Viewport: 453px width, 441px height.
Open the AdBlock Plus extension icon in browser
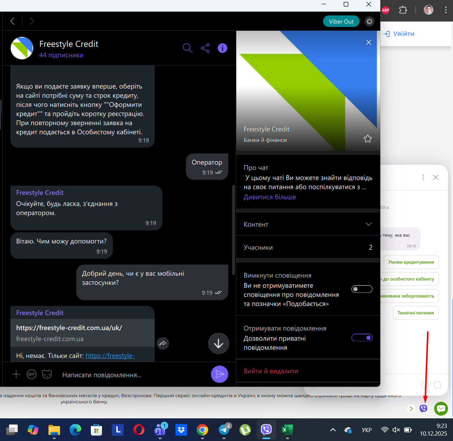pos(385,10)
